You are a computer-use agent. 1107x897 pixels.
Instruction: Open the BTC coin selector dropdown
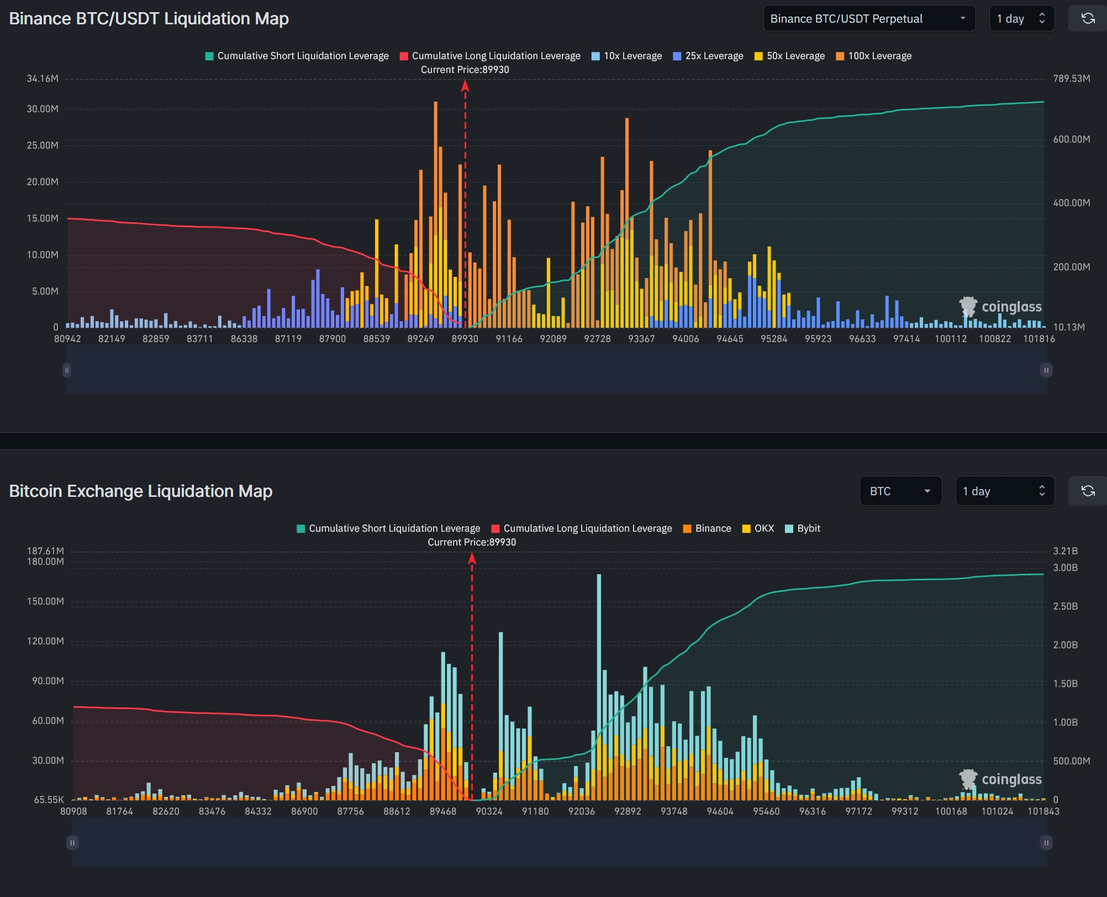click(900, 491)
